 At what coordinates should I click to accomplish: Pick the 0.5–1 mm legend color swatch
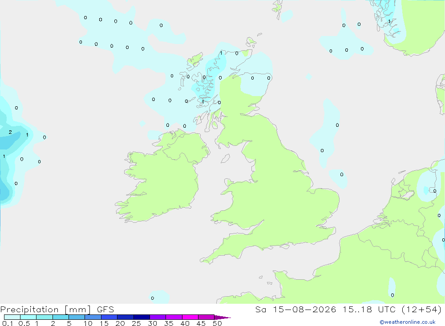click(x=28, y=317)
